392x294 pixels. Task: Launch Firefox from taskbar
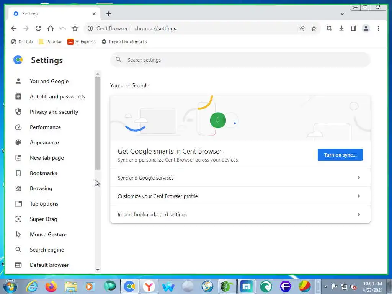click(x=51, y=286)
